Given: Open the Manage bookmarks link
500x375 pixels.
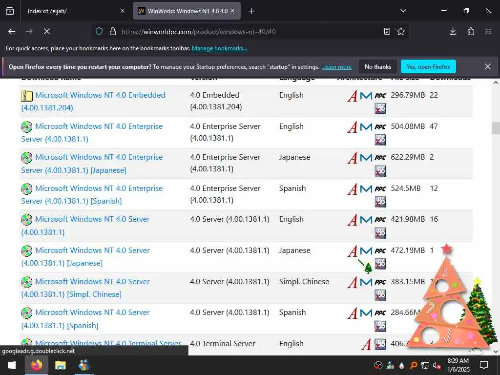Looking at the screenshot, I should tap(219, 48).
